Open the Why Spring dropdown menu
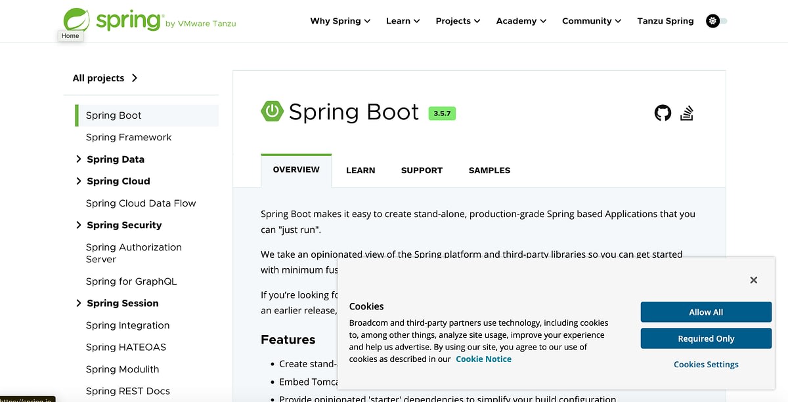Viewport: 788px width, 402px height. [340, 21]
